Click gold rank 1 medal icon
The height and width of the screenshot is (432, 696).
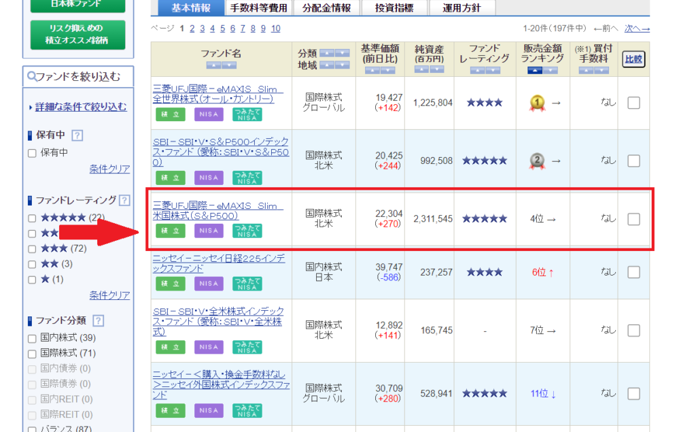(x=537, y=103)
